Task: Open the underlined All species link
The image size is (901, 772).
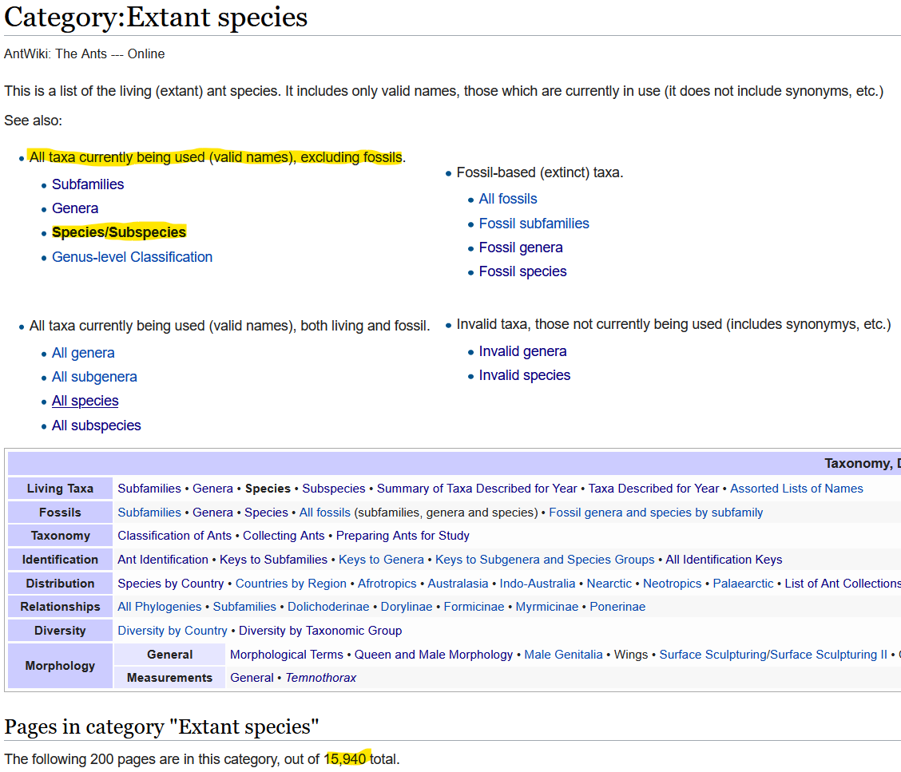Action: click(85, 401)
